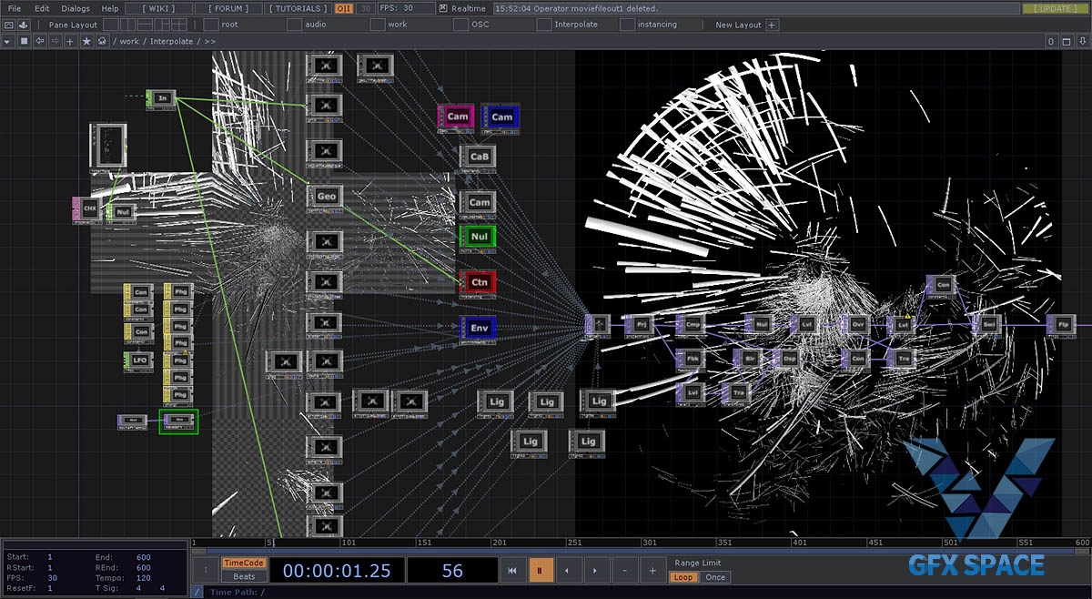This screenshot has height=599, width=1092.
Task: Jump to start of timeline
Action: coord(512,571)
